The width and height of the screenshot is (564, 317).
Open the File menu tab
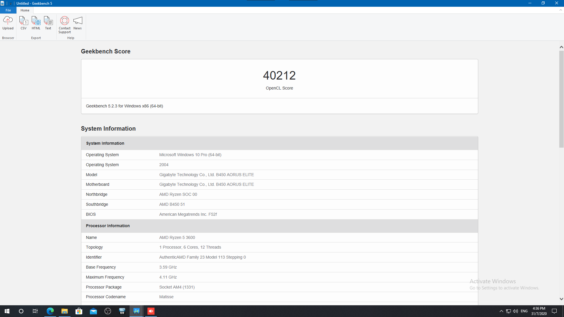[8, 10]
